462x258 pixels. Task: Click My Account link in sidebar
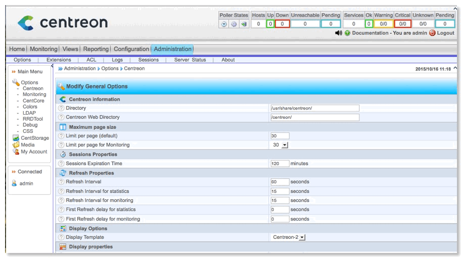(x=34, y=151)
